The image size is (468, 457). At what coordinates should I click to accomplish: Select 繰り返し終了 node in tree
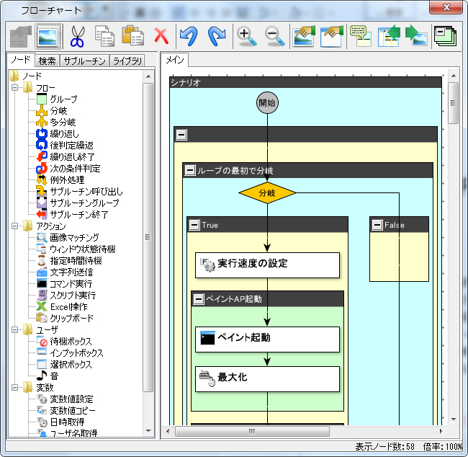tap(72, 156)
